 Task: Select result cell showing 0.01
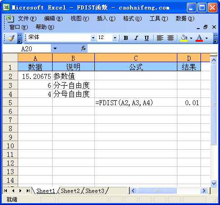click(x=189, y=102)
